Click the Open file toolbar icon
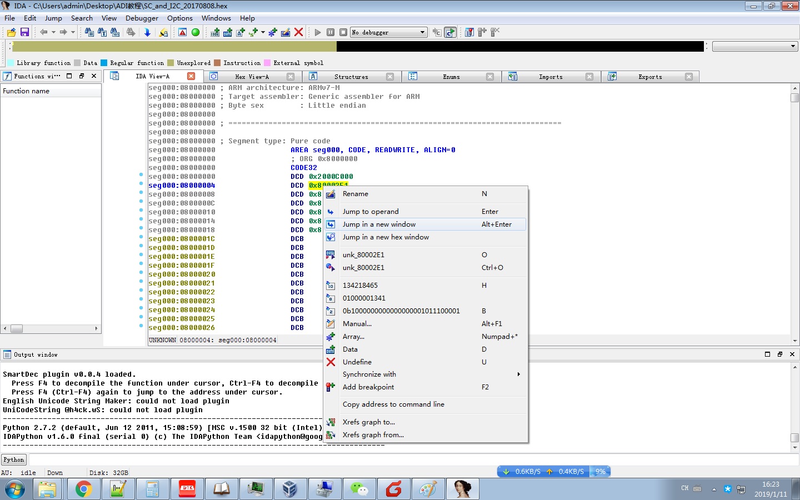800x500 pixels. (x=11, y=32)
